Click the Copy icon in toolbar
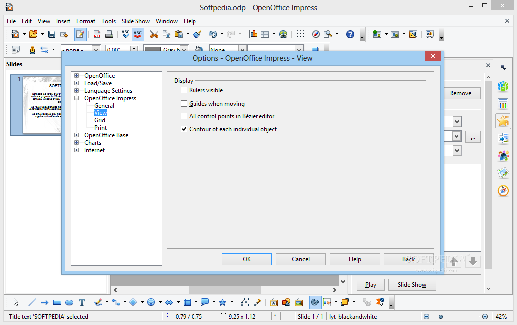 167,34
